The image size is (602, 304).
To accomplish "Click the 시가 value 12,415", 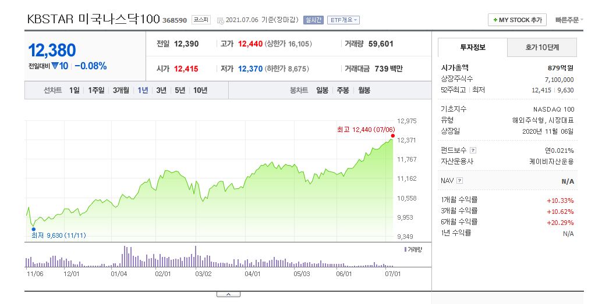I will click(186, 69).
